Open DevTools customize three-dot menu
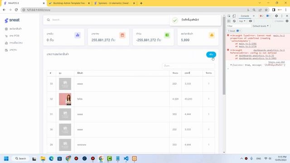The height and width of the screenshot is (163, 290). 282,16
